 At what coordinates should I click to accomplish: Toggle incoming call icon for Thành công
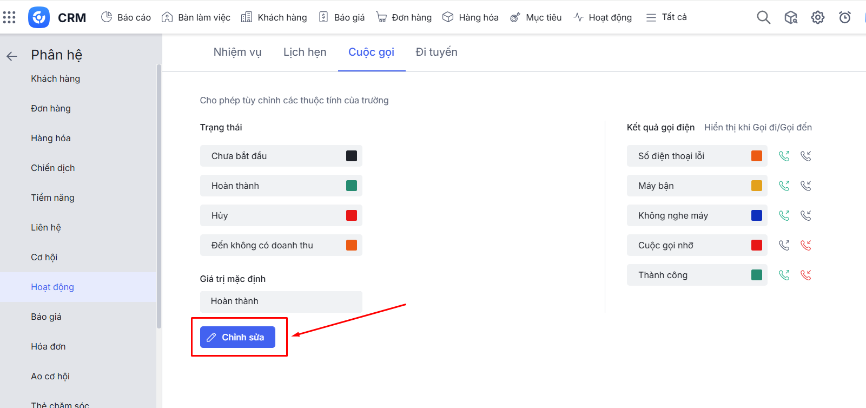(x=806, y=275)
